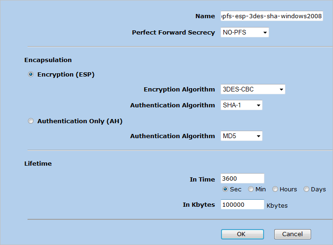Click the Lifetime section heading
The height and width of the screenshot is (245, 333).
[38, 164]
